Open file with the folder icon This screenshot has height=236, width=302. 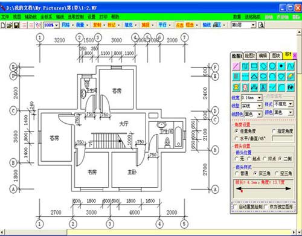tap(10, 25)
